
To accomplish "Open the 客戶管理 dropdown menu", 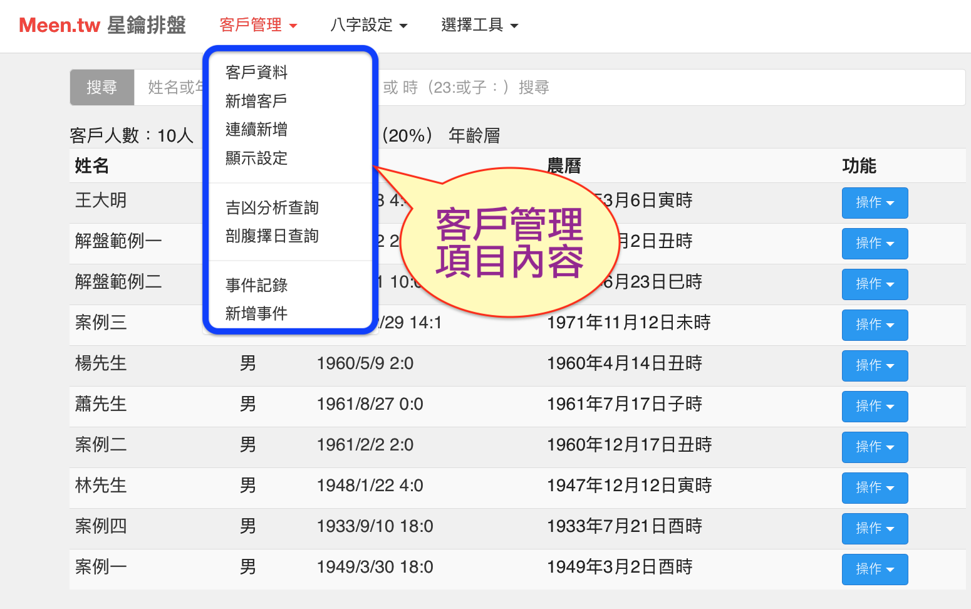I will click(258, 25).
